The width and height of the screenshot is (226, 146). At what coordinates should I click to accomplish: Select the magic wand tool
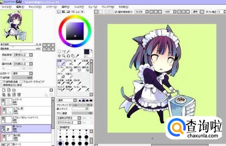tap(68, 51)
